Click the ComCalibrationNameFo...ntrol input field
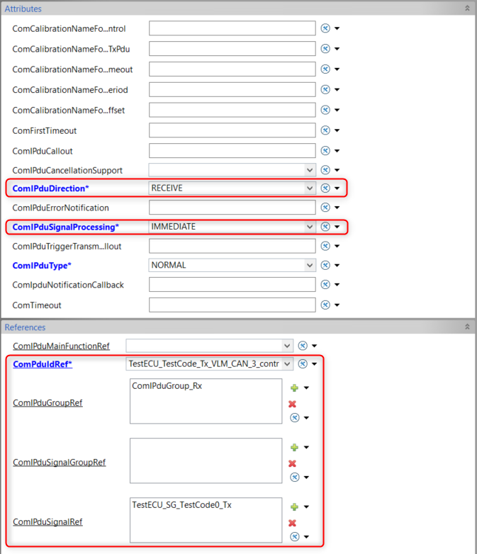Screen dimensions: 477x554 [232, 28]
